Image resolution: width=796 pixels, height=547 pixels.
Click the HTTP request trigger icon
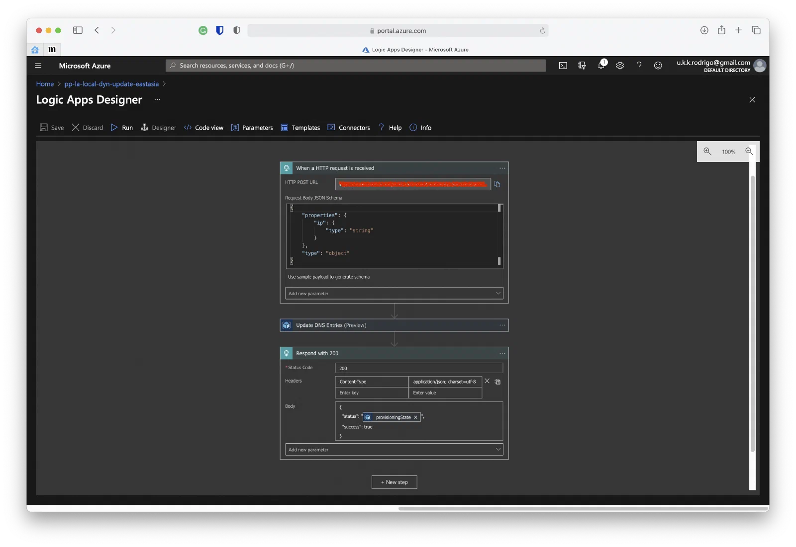point(287,168)
